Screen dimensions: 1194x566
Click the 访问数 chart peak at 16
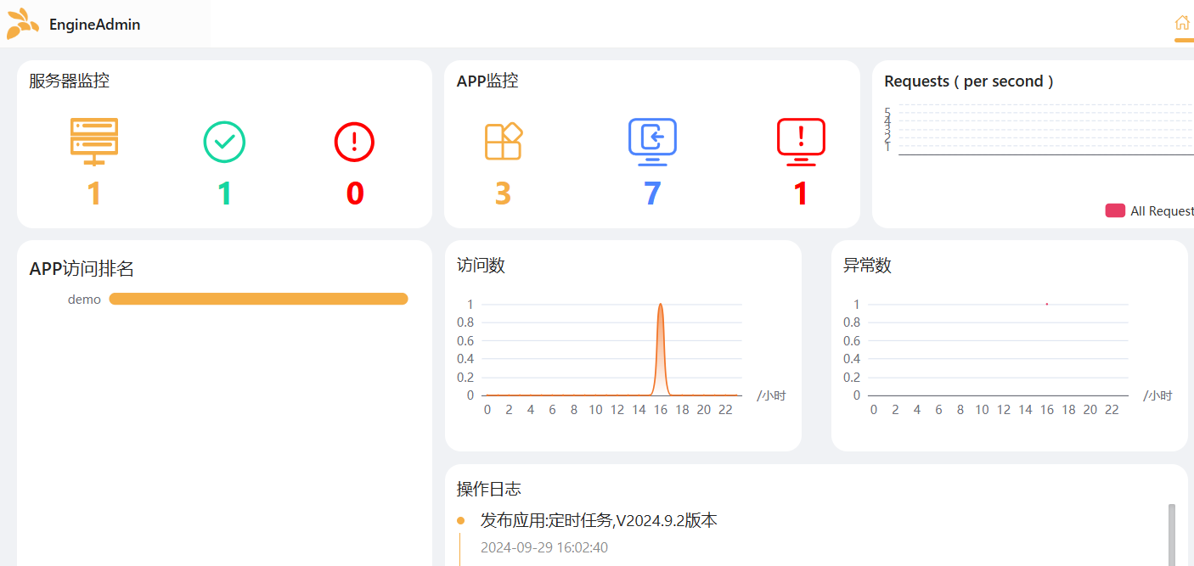[660, 305]
